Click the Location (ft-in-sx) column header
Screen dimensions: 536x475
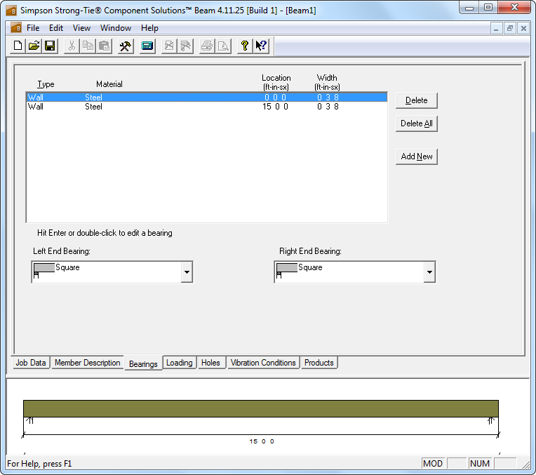[276, 82]
